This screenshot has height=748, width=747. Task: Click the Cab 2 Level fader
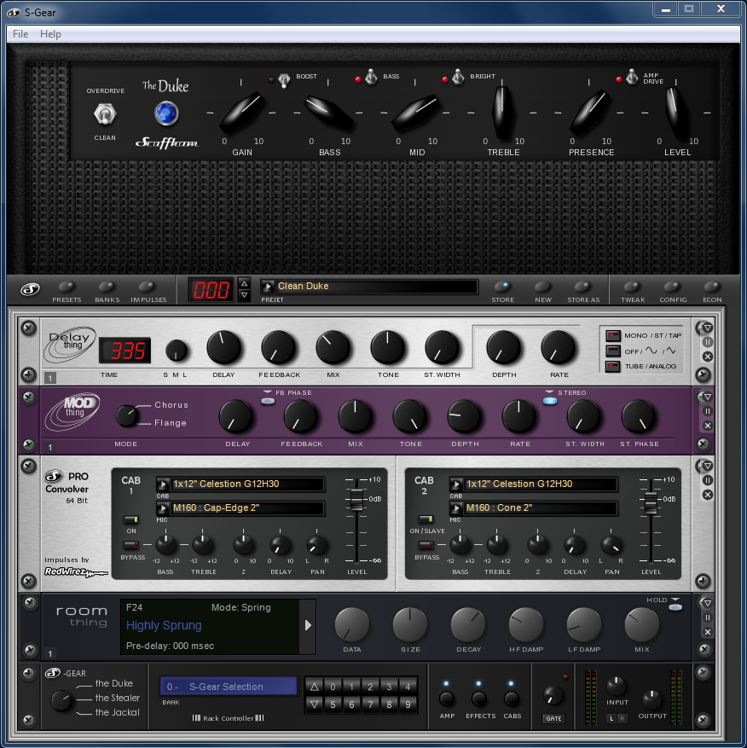click(x=651, y=502)
